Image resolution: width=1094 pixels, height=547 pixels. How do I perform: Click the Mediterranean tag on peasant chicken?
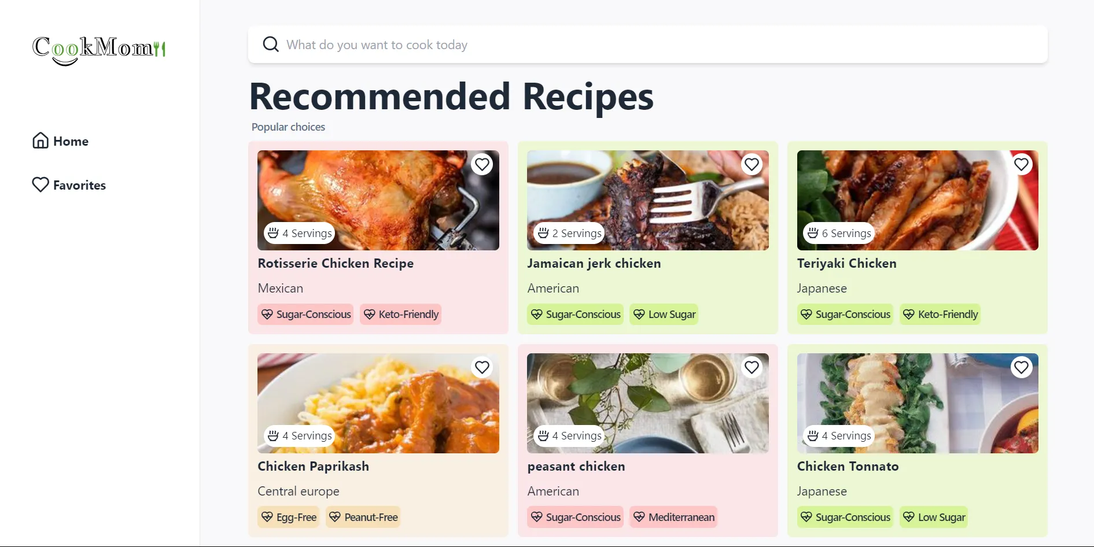point(674,518)
